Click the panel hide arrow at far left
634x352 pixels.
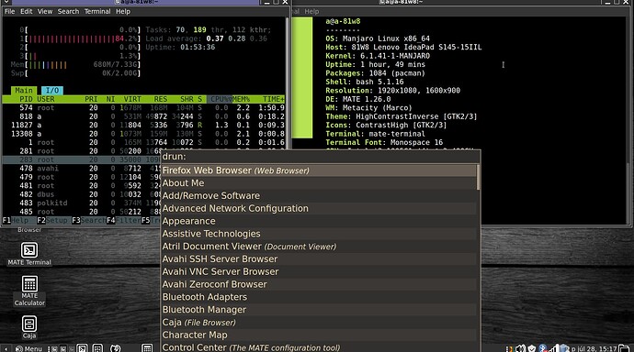click(x=6, y=348)
